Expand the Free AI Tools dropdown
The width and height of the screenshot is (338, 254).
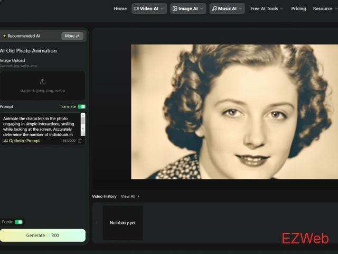click(267, 8)
